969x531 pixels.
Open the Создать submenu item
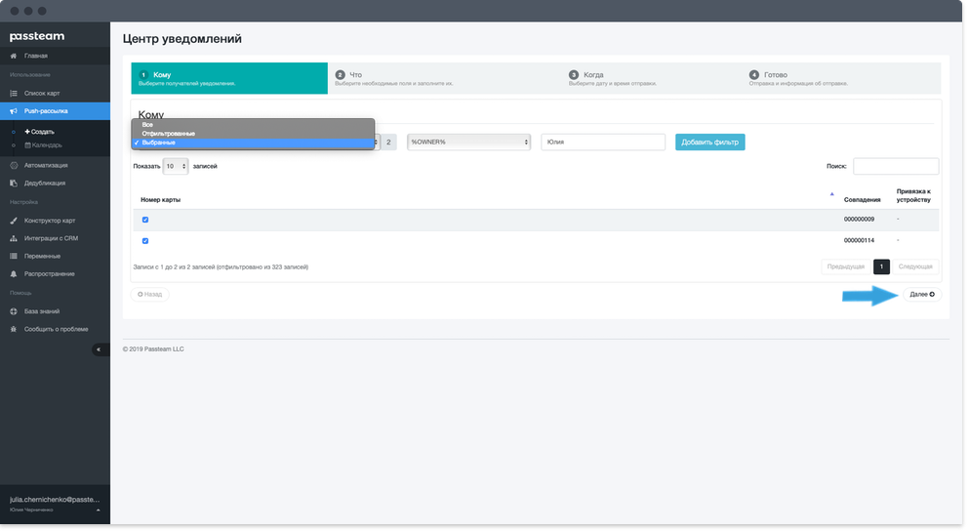point(40,132)
